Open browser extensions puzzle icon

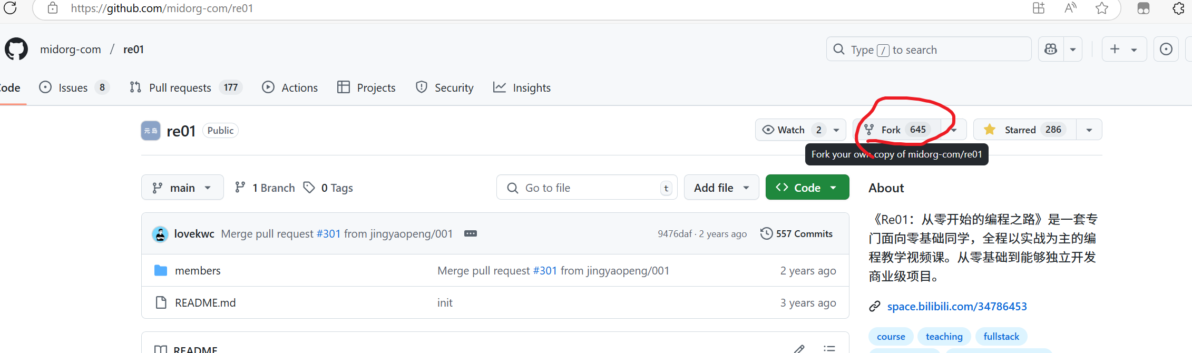pos(1179,8)
